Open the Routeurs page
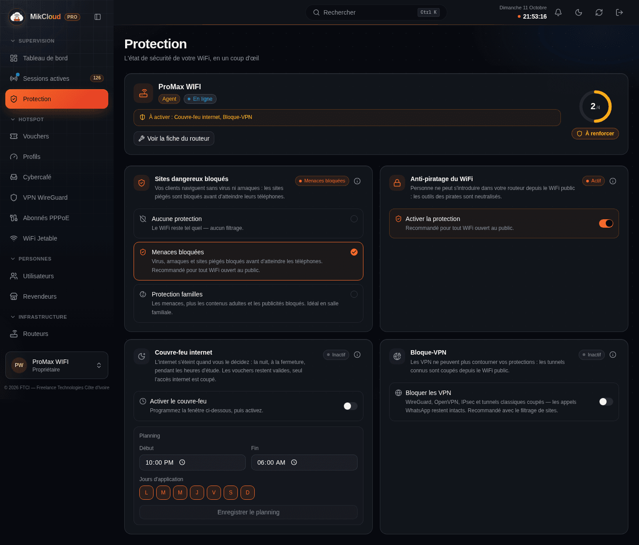 (x=57, y=334)
